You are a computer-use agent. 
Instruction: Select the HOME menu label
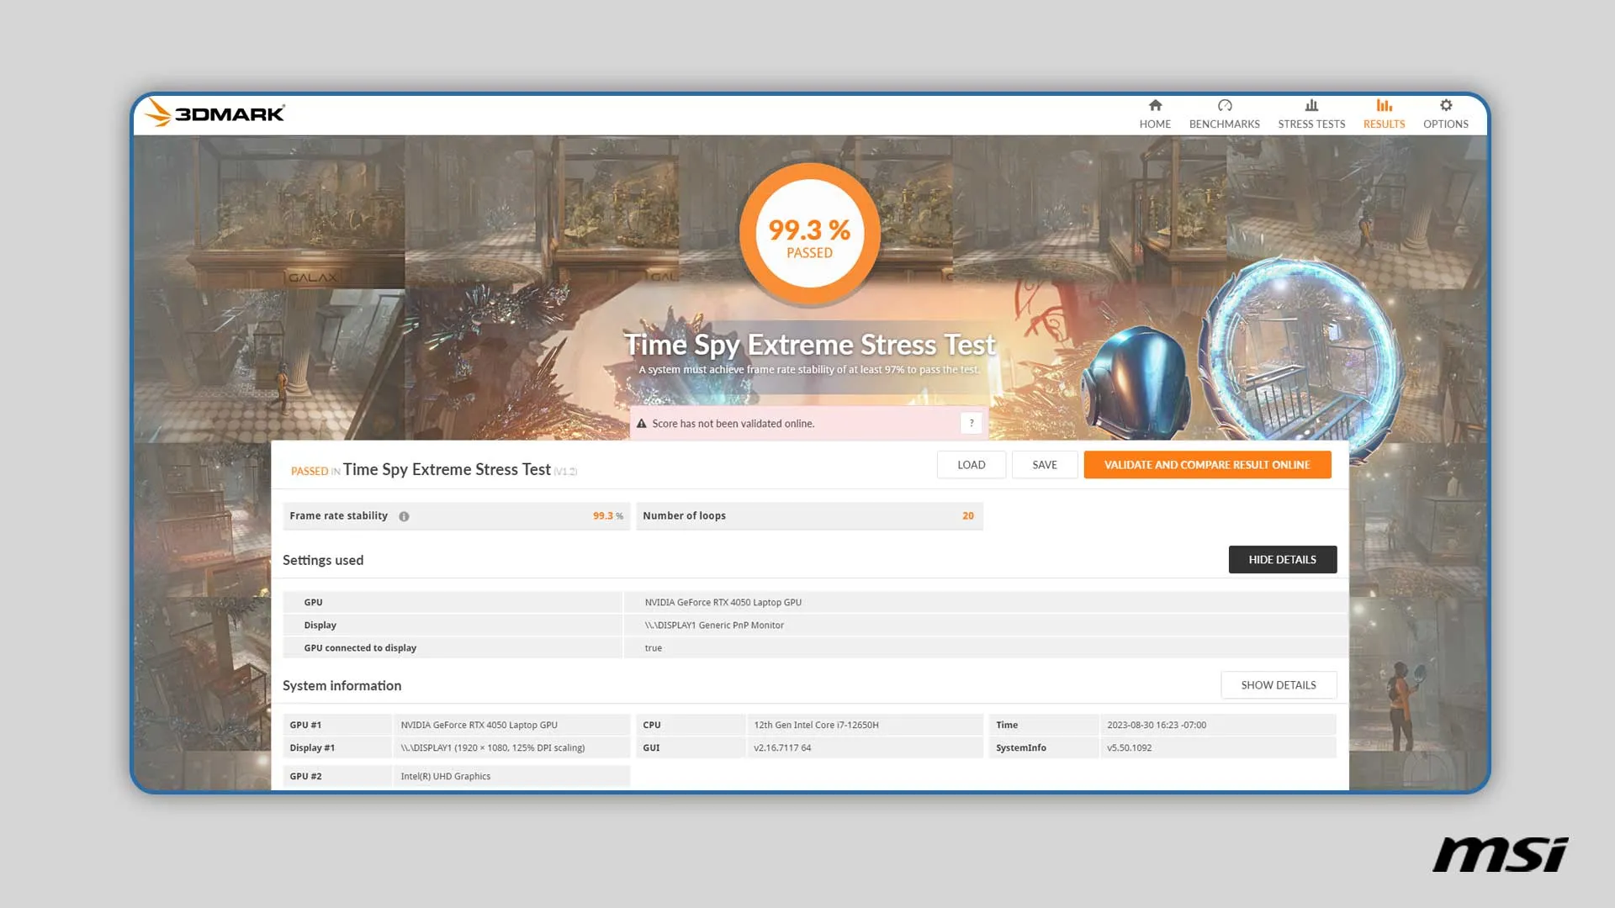point(1155,124)
